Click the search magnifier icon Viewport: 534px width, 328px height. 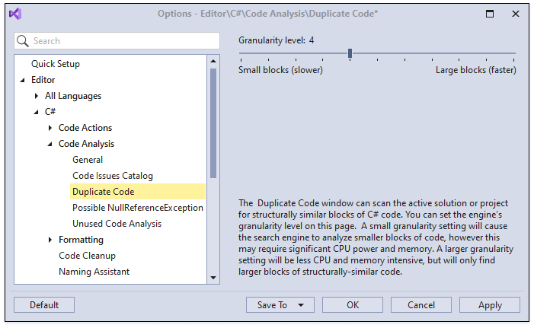tap(23, 41)
